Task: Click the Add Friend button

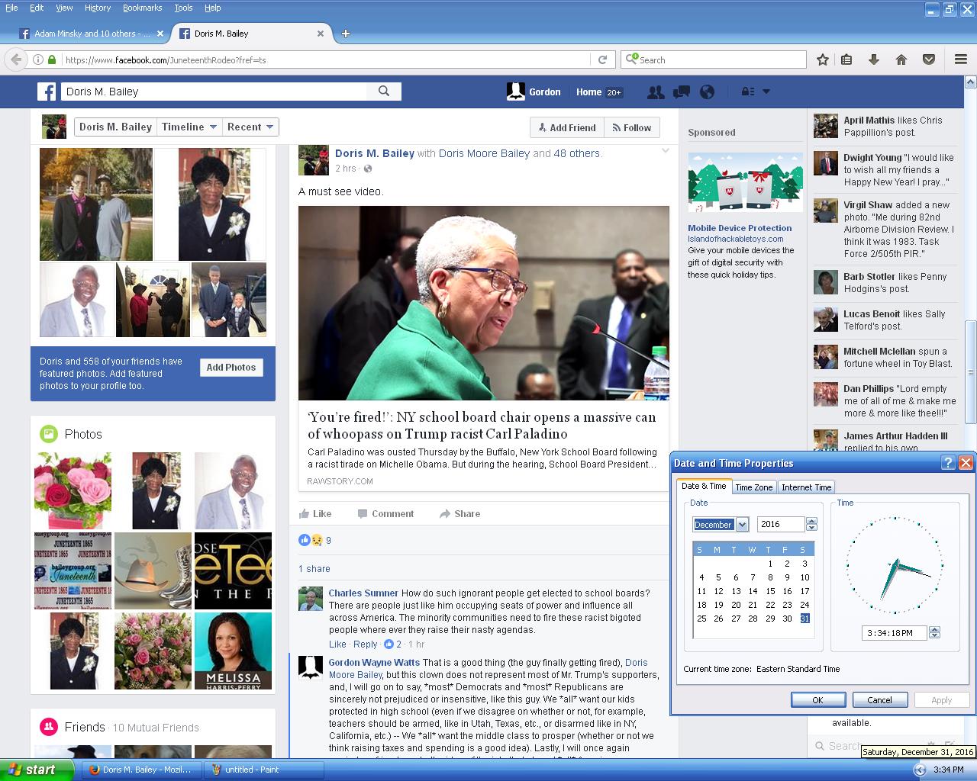Action: click(x=566, y=128)
